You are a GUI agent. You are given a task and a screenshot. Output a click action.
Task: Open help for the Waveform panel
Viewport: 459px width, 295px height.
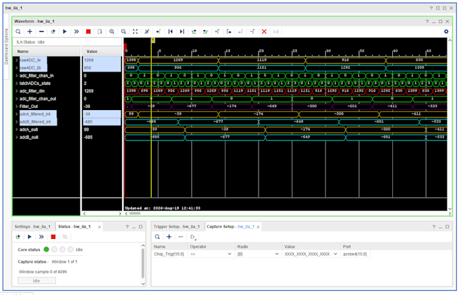(x=427, y=22)
